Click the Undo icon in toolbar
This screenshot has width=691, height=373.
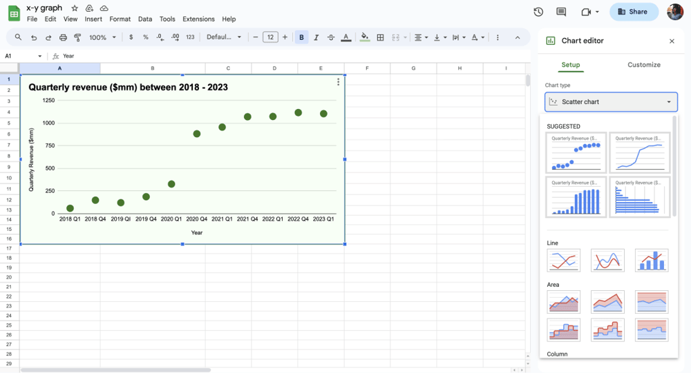pos(34,37)
